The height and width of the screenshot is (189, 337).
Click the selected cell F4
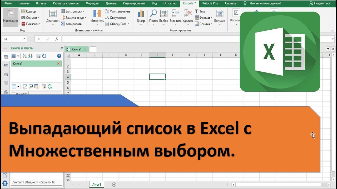(x=157, y=77)
